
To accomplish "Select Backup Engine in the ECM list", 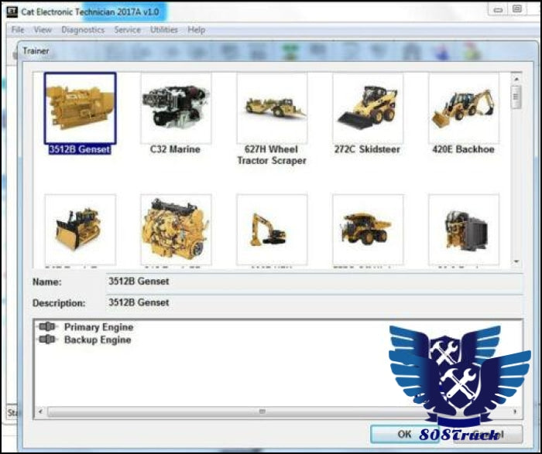I will [97, 340].
